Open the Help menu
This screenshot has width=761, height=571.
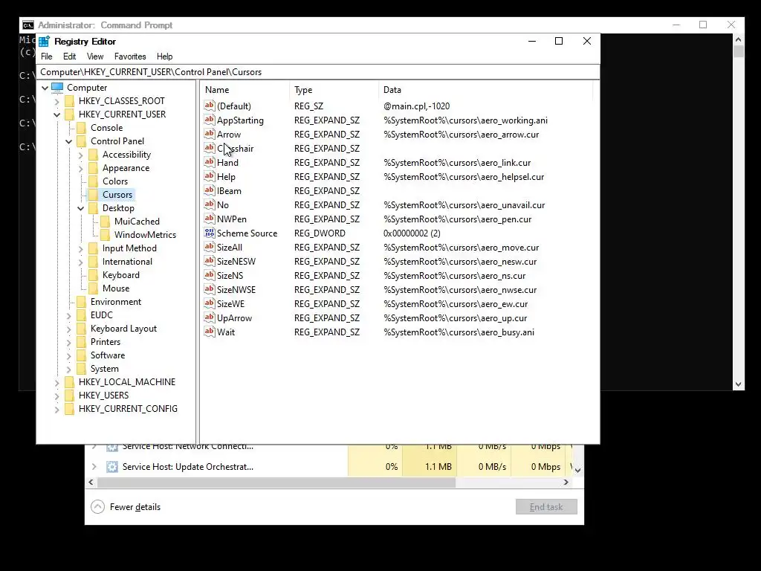pos(164,57)
